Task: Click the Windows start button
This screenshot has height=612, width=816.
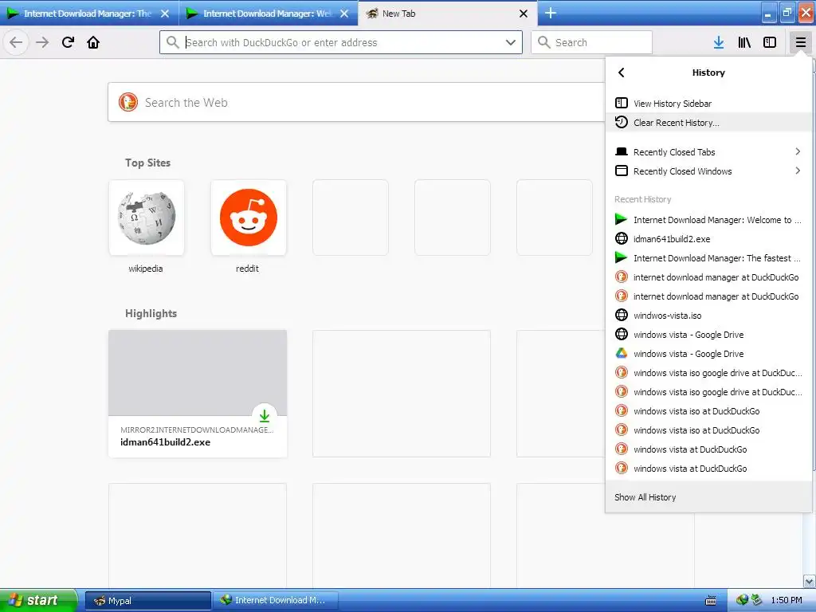Action: (x=38, y=600)
